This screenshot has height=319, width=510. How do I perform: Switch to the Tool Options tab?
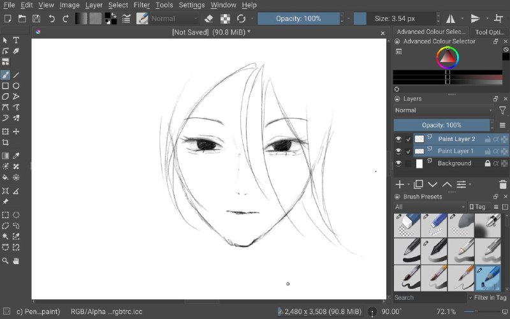pos(490,32)
